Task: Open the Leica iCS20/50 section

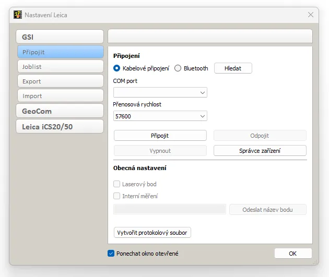Action: [x=60, y=127]
